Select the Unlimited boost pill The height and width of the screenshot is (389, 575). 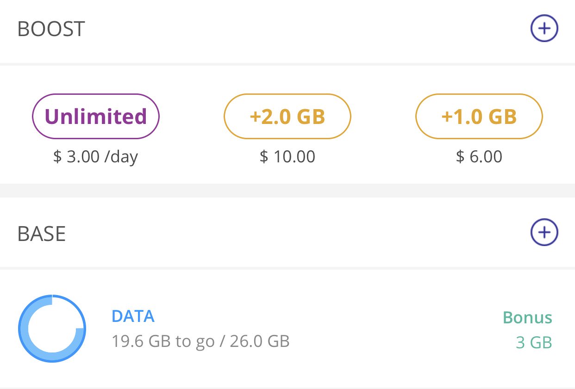96,117
